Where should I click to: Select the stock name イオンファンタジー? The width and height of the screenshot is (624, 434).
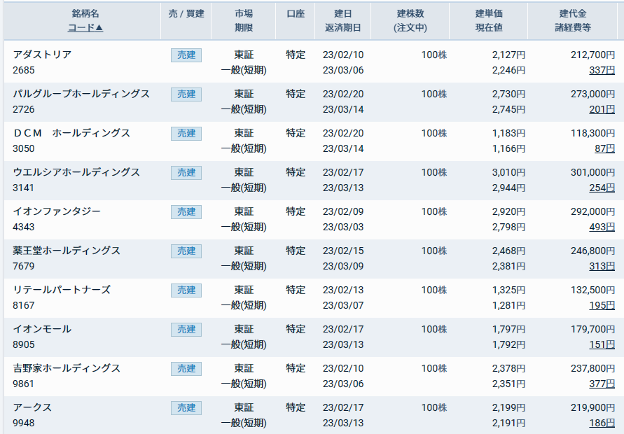click(57, 211)
